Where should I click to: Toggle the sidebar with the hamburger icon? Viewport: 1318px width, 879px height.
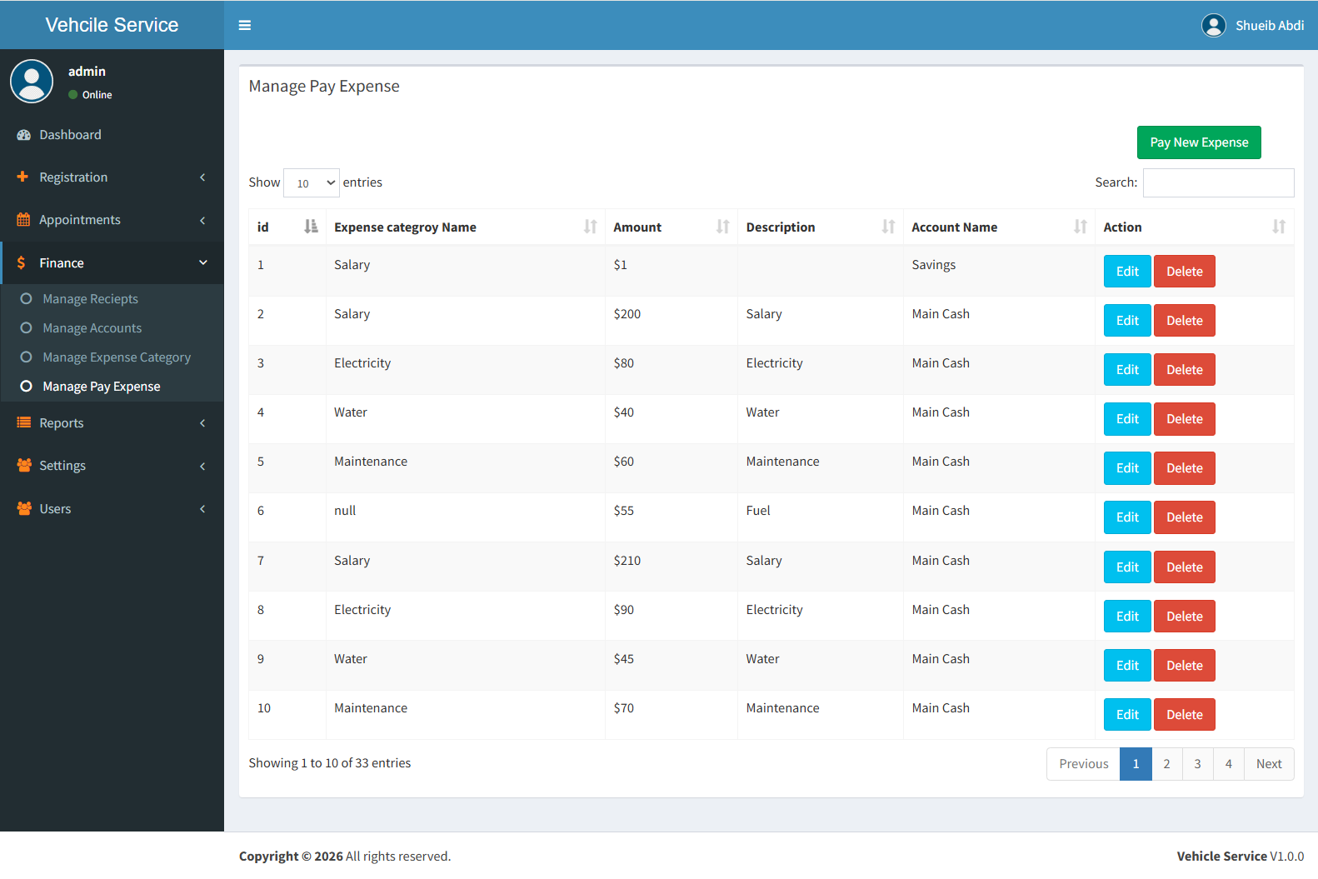point(245,25)
